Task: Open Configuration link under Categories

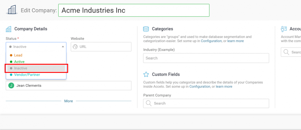Action: 211,41
